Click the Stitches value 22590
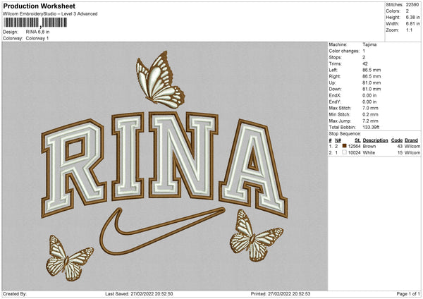This screenshot has height=299, width=423. coord(412,5)
